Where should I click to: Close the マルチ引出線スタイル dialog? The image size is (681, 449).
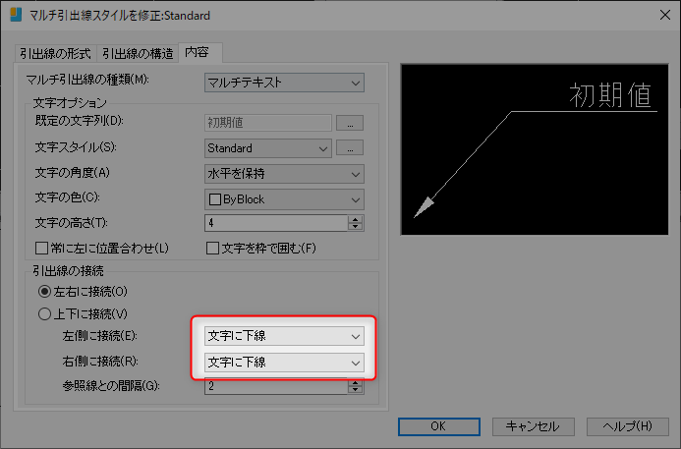pos(665,15)
